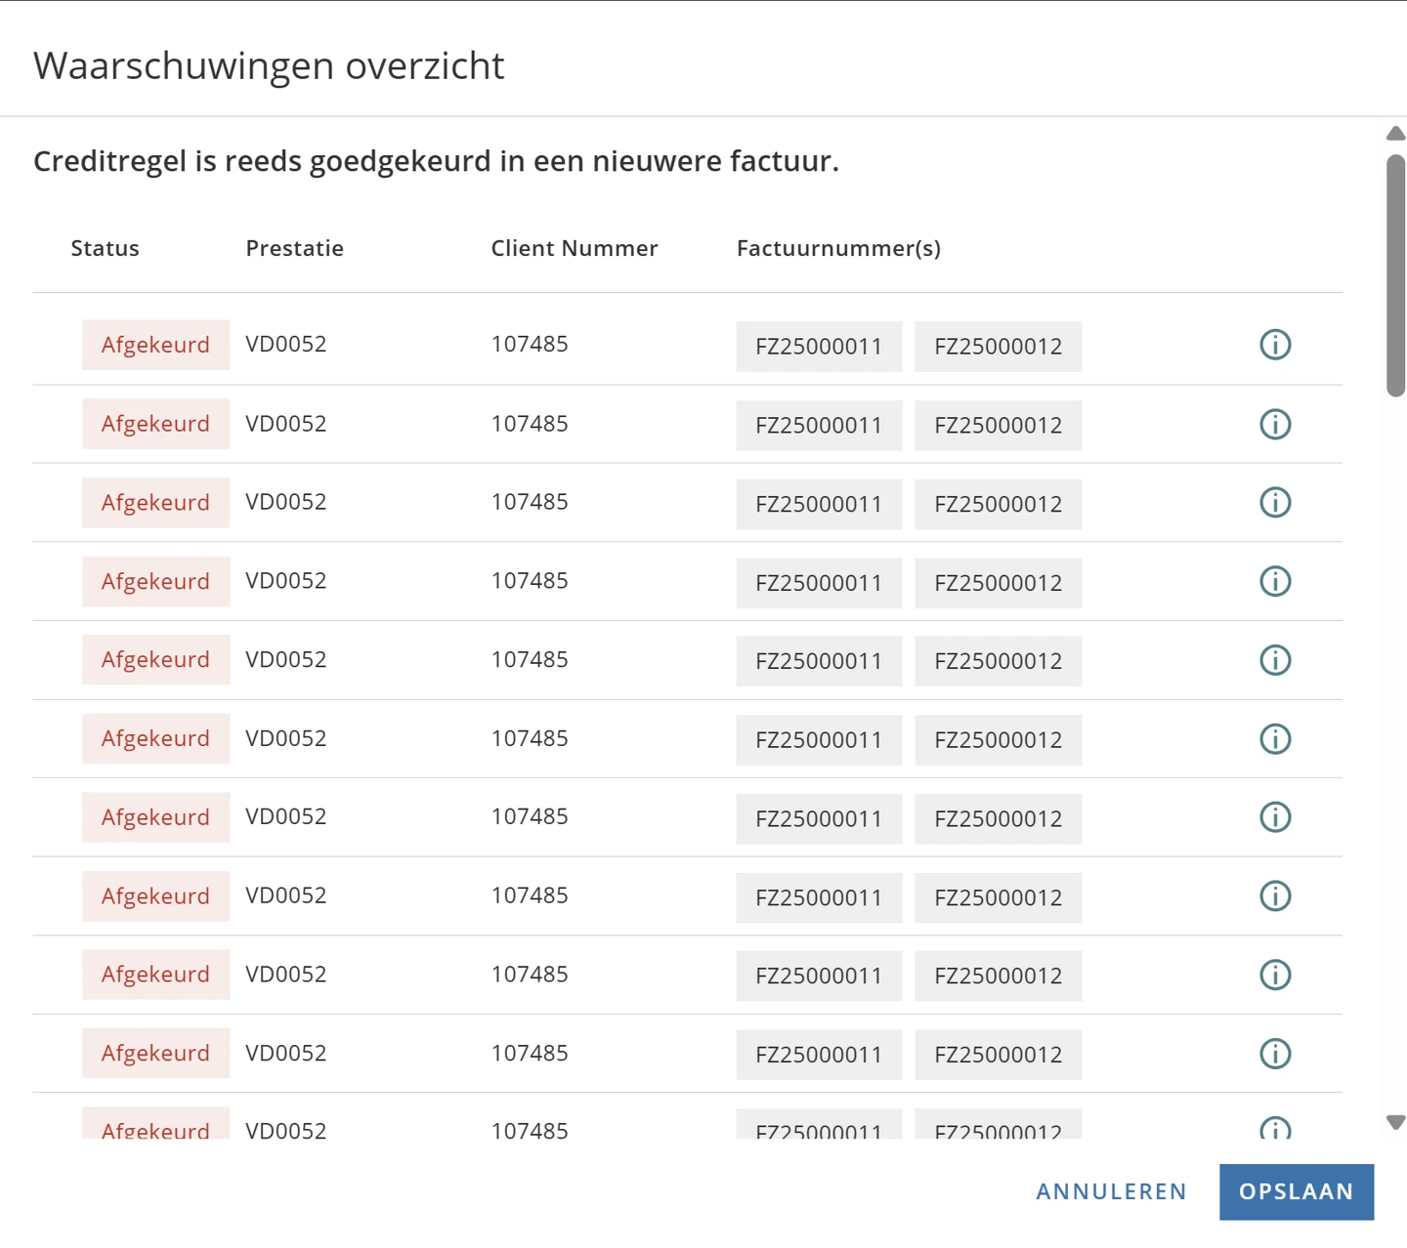Click invoice chip FZ25000011 in the first row
Viewport: 1407px width, 1248px height.
click(x=819, y=347)
